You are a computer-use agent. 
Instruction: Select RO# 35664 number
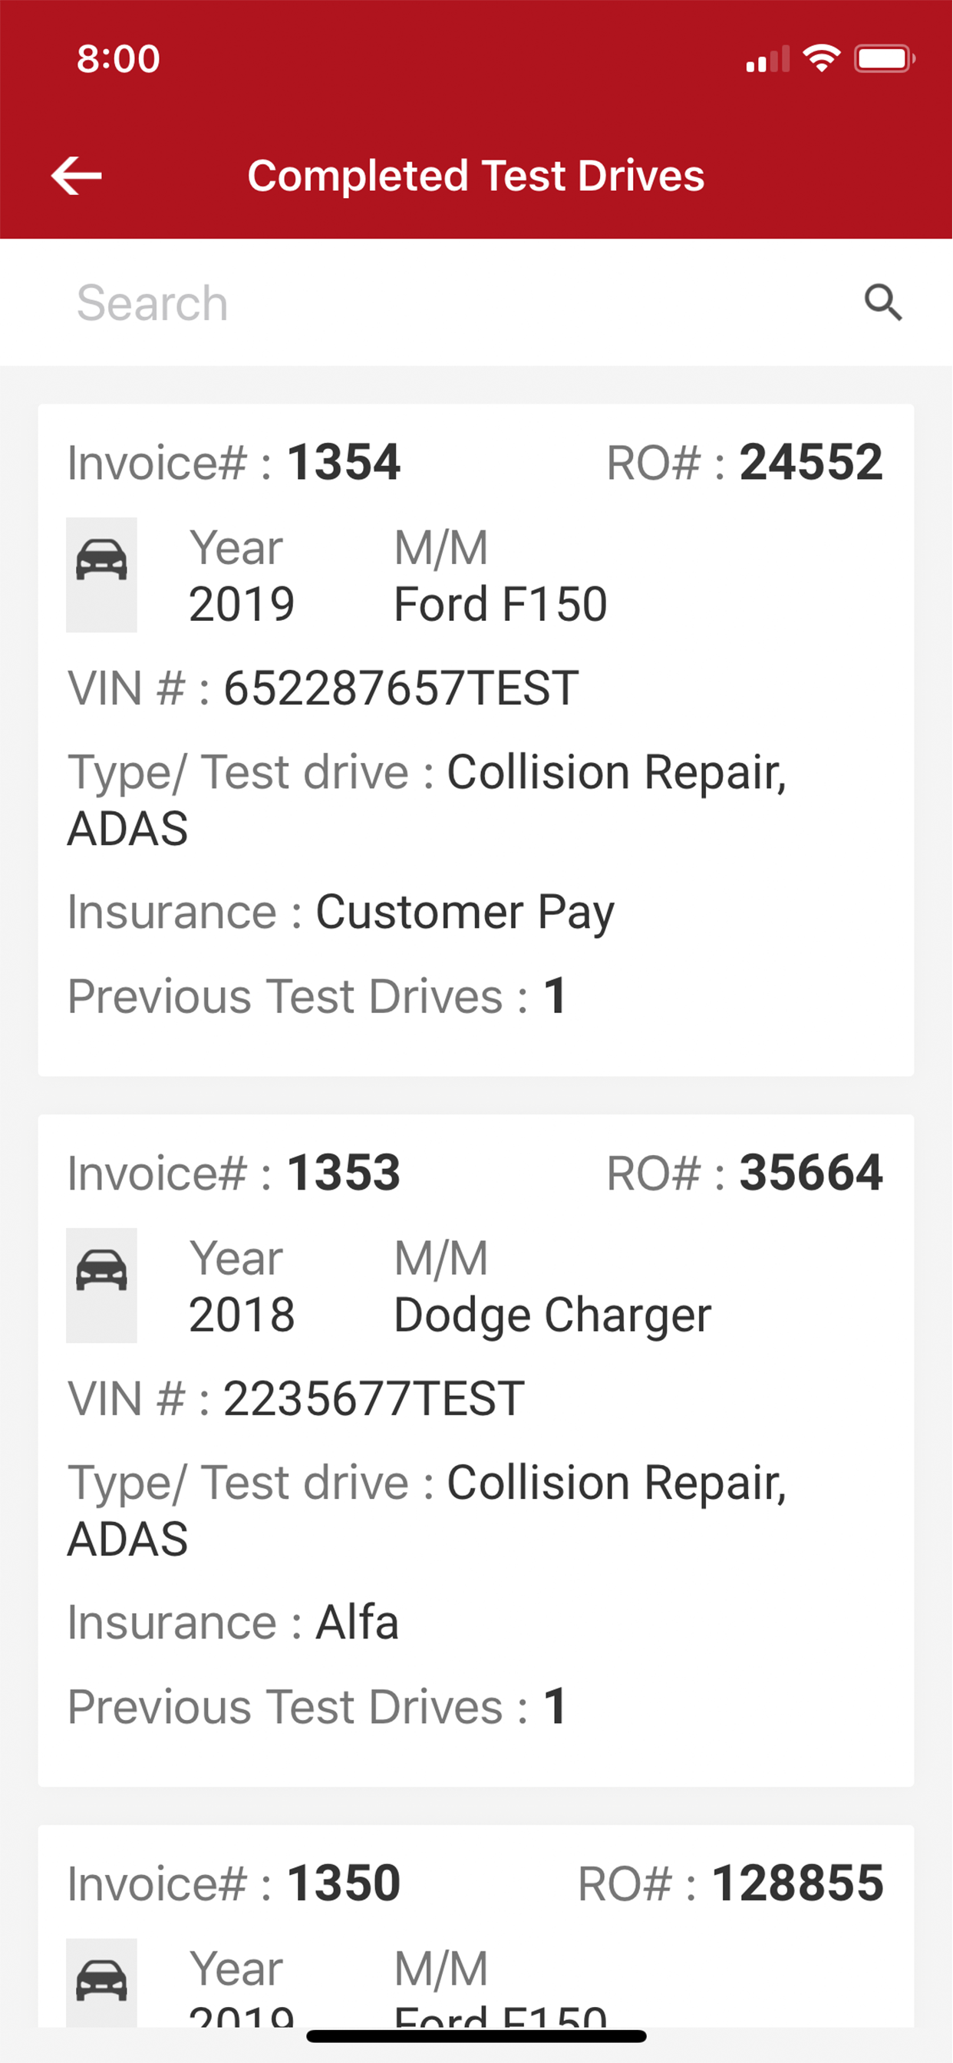pyautogui.click(x=811, y=1173)
